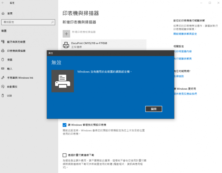Screen dimensions: 222x173
Task: Minimize the 設定 window
Action: [201, 3]
